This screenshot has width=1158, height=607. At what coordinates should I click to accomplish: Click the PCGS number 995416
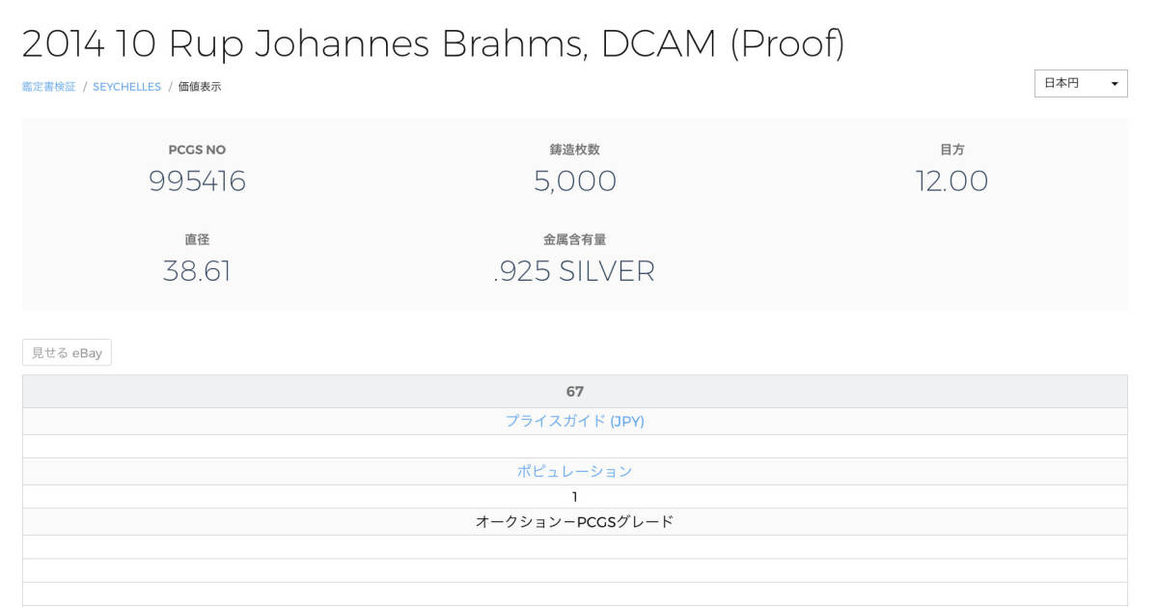pyautogui.click(x=197, y=181)
